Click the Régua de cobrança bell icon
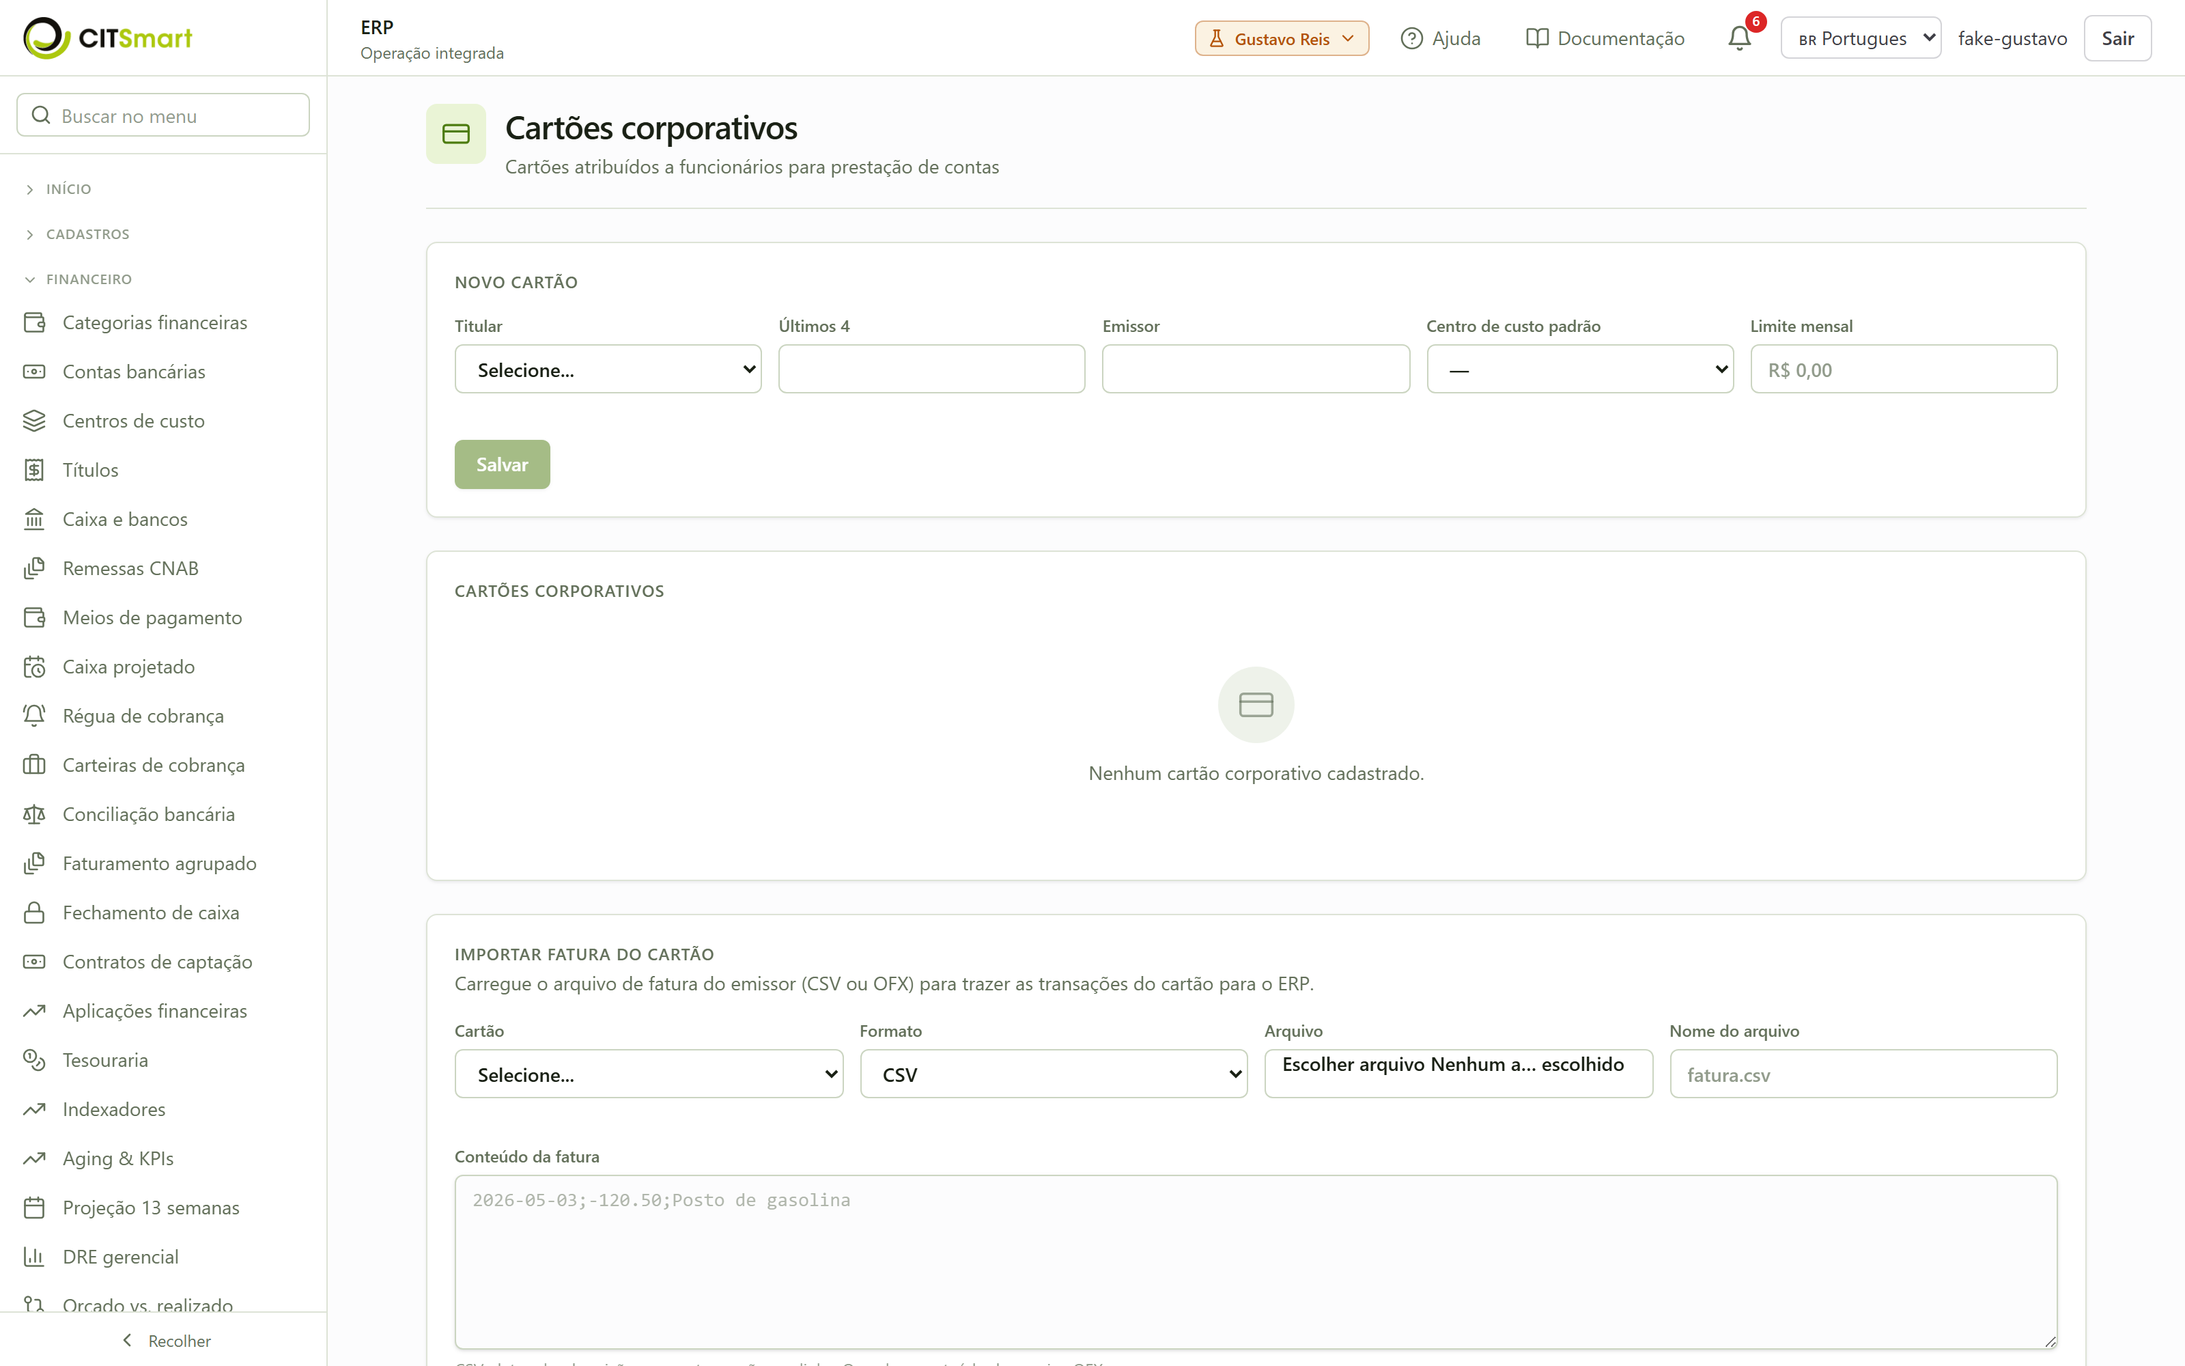2185x1366 pixels. coord(34,716)
